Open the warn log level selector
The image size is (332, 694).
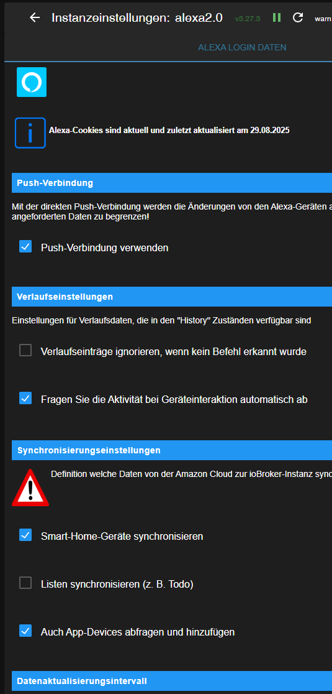tap(323, 19)
